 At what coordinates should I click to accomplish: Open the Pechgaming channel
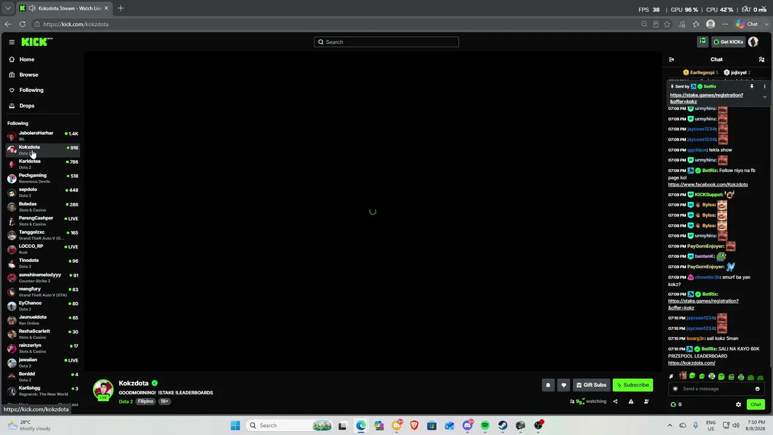click(42, 178)
